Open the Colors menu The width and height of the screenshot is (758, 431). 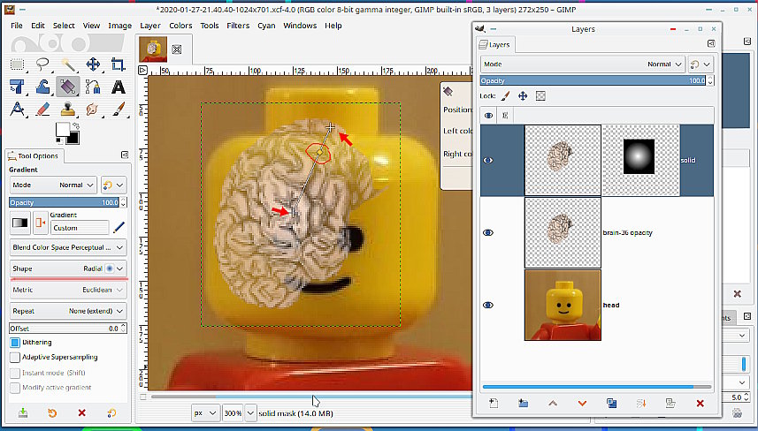[180, 26]
